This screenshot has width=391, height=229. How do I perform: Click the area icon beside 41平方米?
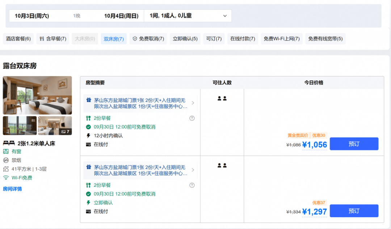tap(6, 169)
